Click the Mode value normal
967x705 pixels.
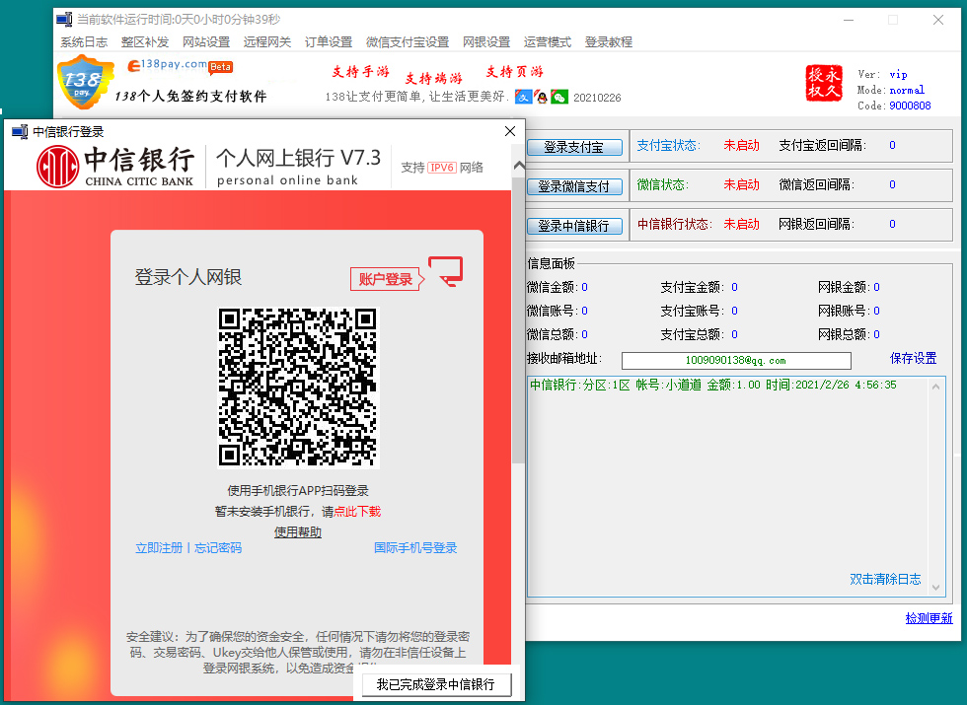coord(907,90)
